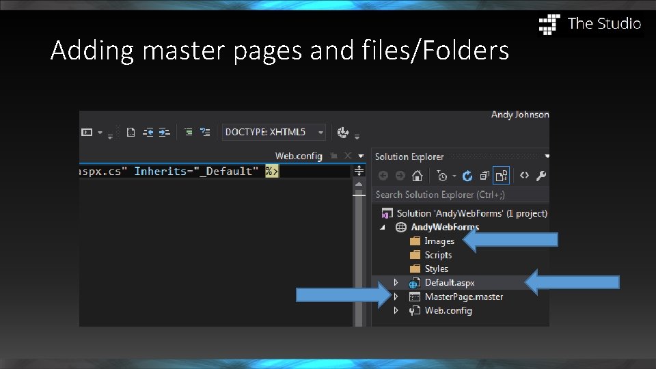Image resolution: width=656 pixels, height=369 pixels.
Task: Select the Scripts folder
Action: (438, 255)
